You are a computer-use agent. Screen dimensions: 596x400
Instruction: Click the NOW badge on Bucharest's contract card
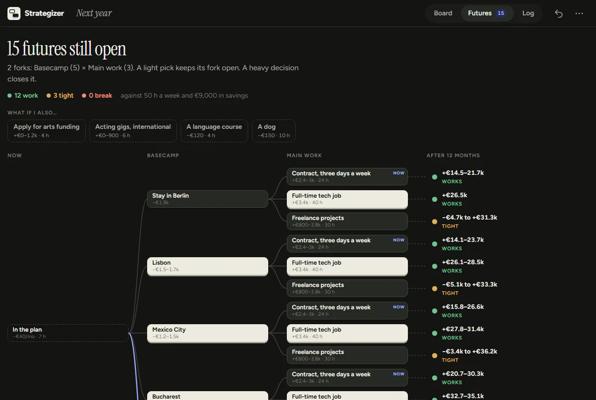pyautogui.click(x=399, y=374)
